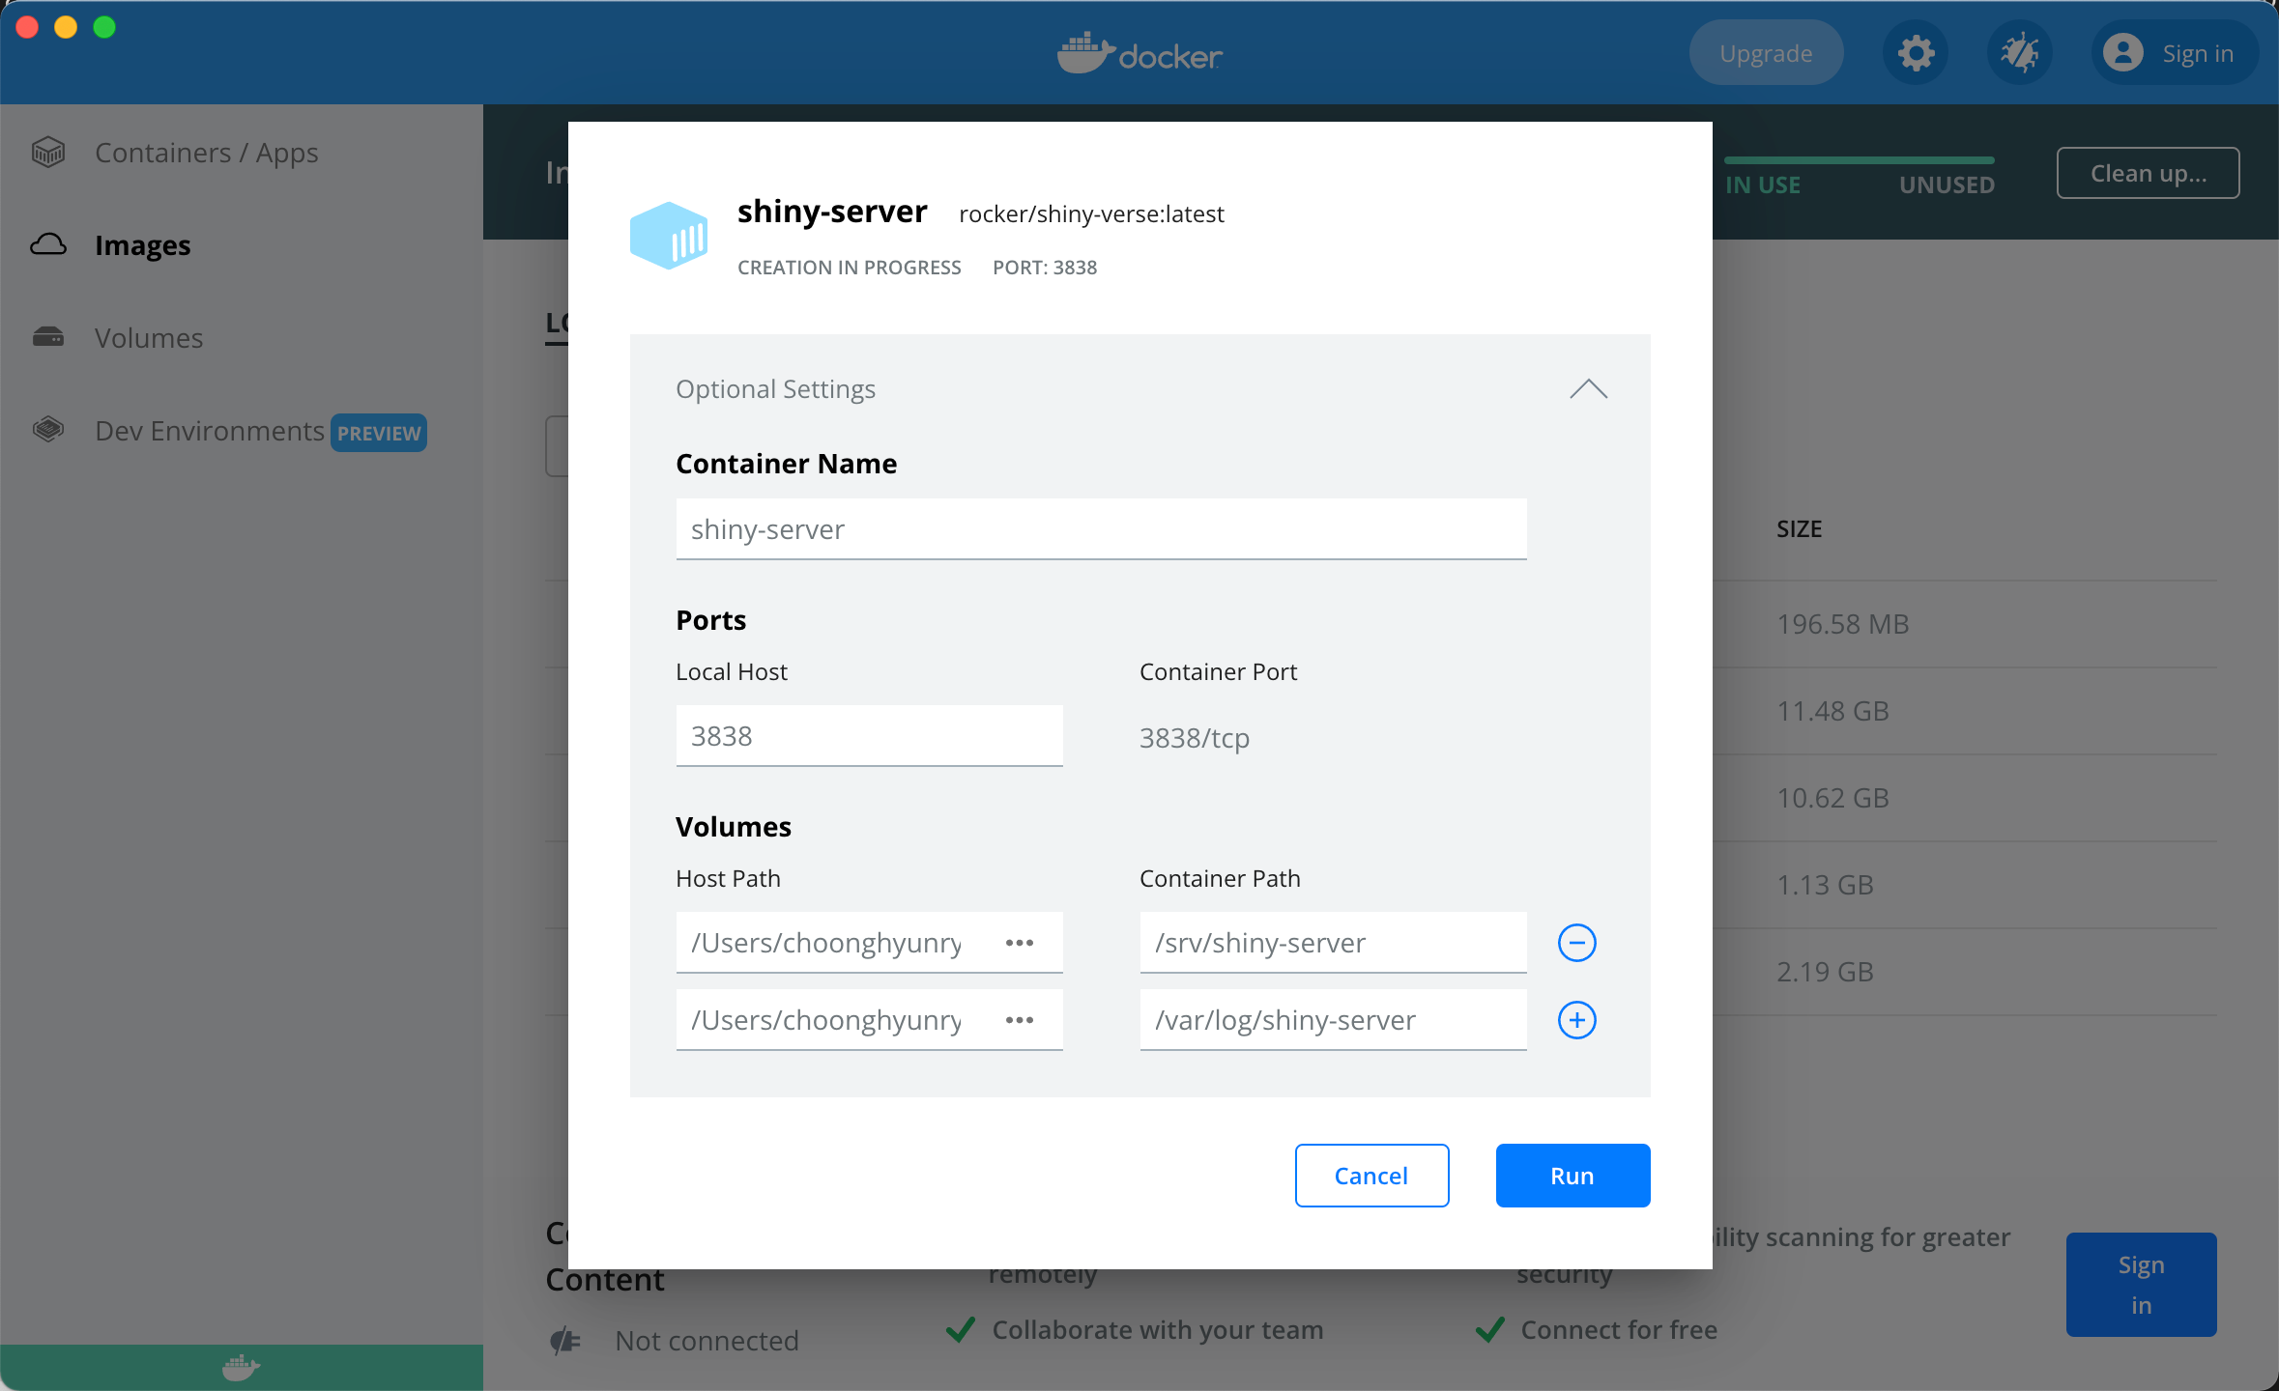Image resolution: width=2279 pixels, height=1391 pixels.
Task: Collapse the Optional Settings section chevron
Action: (x=1588, y=389)
